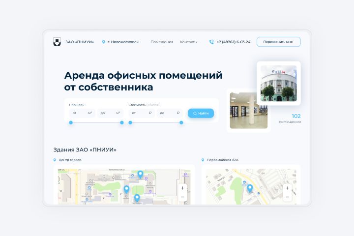This screenshot has width=354, height=236.
Task: Select the topmost marker on city center map
Action: [x=140, y=174]
